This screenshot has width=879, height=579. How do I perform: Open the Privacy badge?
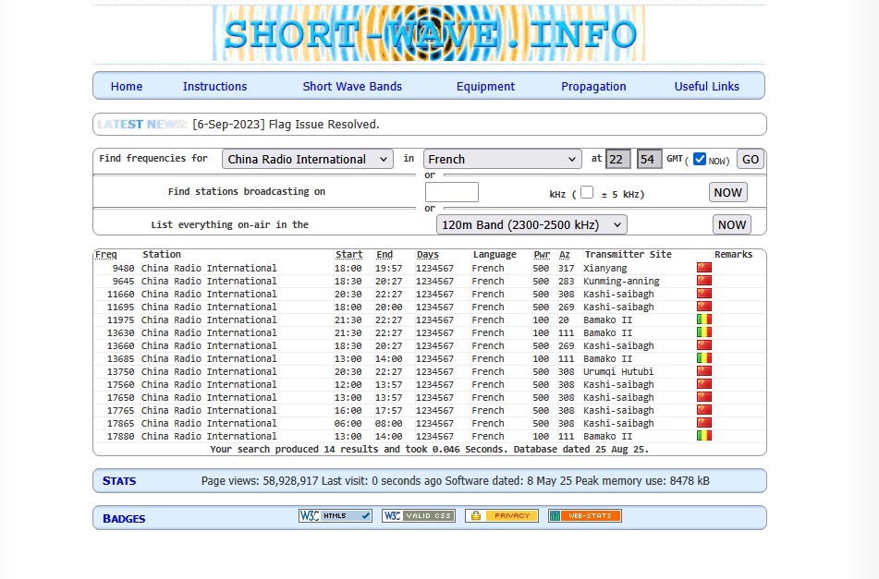(502, 515)
